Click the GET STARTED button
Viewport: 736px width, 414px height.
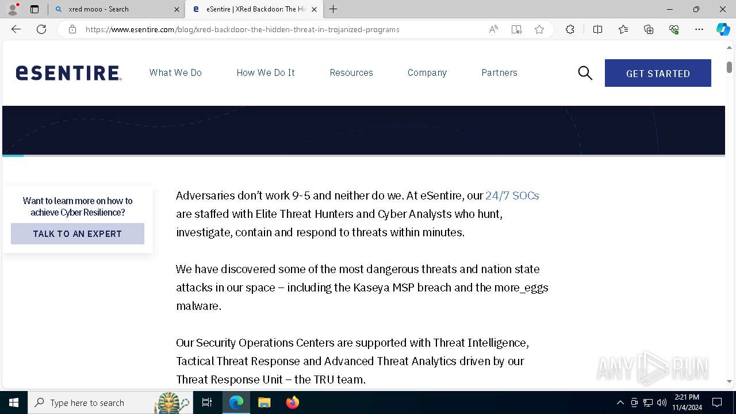[x=658, y=73]
